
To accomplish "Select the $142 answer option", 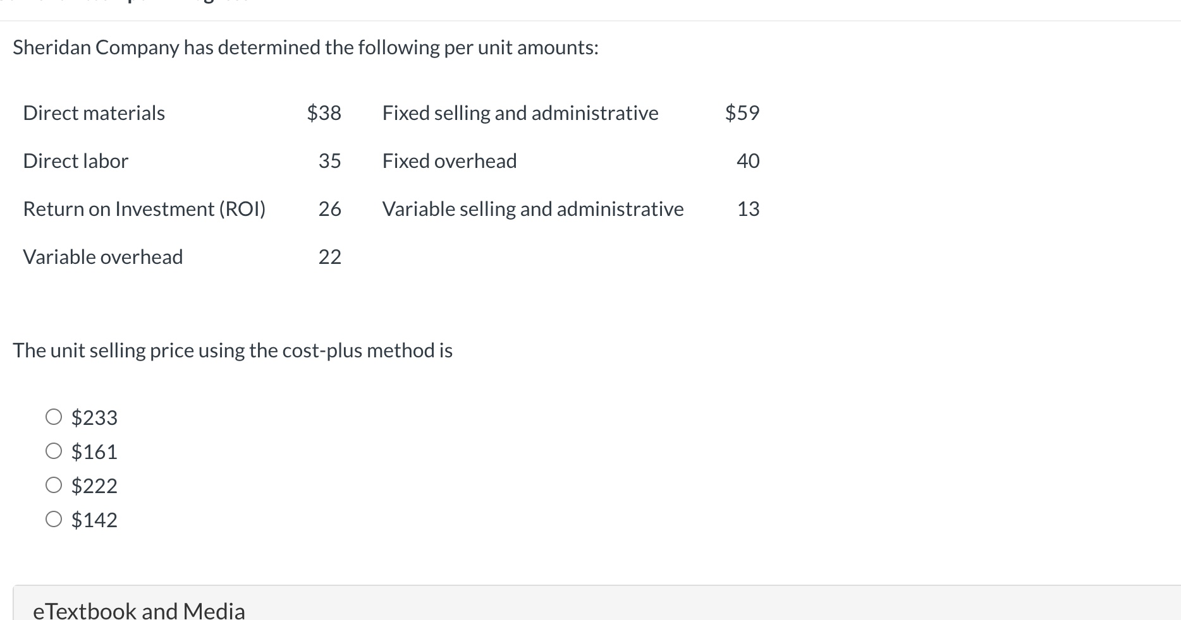I will [x=54, y=518].
